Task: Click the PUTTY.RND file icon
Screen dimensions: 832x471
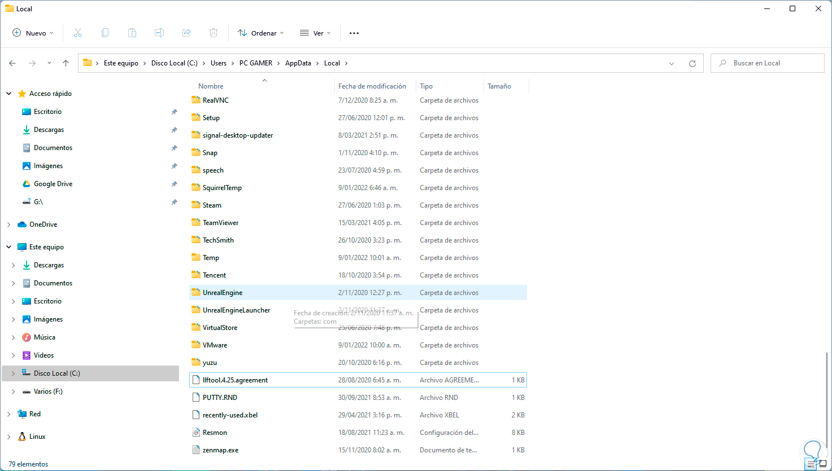Action: coord(196,397)
